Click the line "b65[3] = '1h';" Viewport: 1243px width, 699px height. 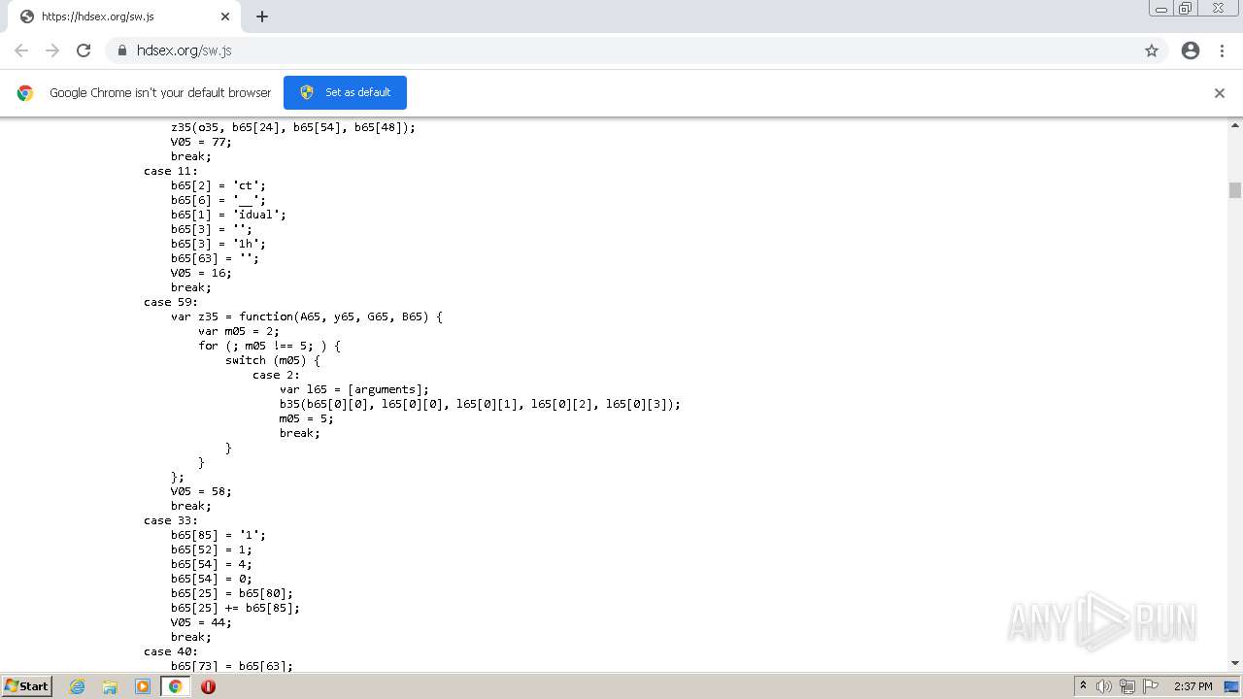click(x=218, y=244)
